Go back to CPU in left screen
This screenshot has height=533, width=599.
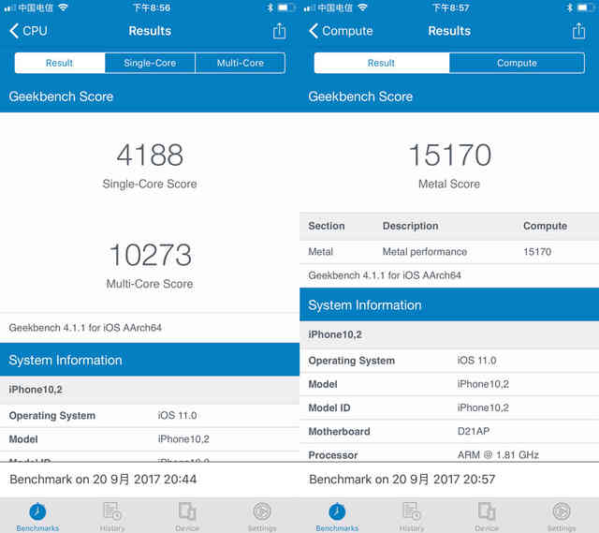pos(29,31)
